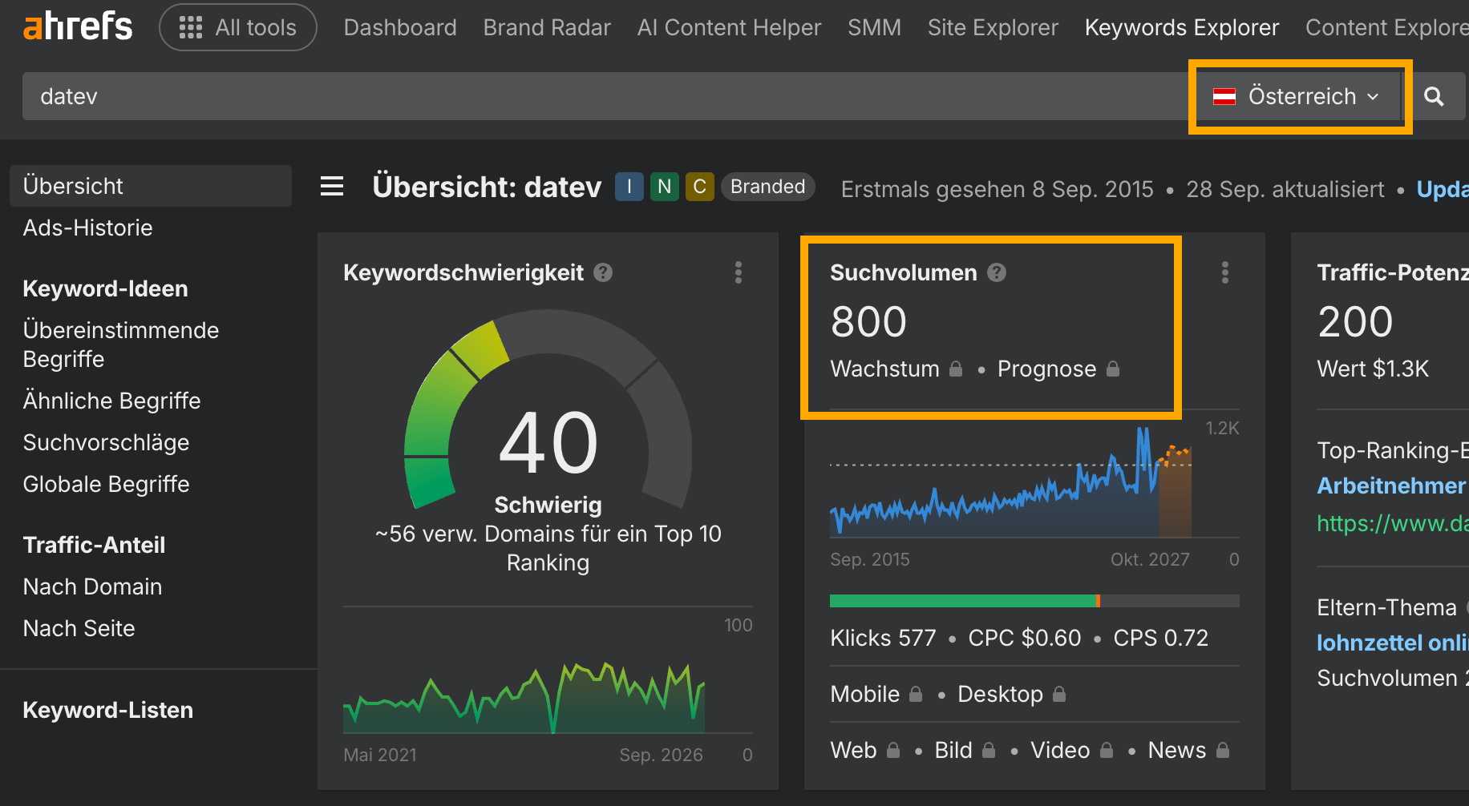
Task: Select Übersicht in the sidebar
Action: pos(151,186)
